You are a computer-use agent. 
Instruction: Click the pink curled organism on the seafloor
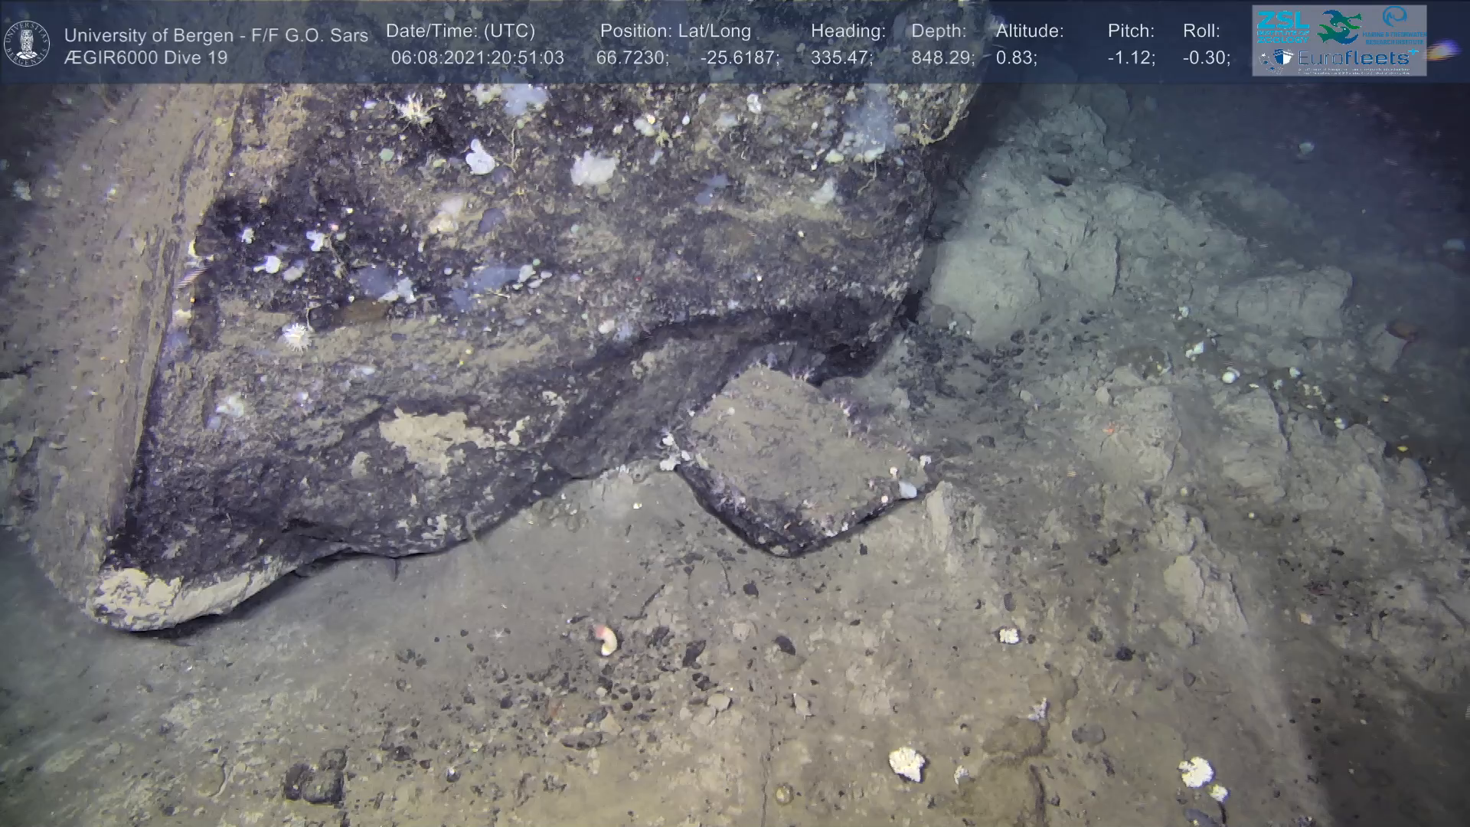(x=606, y=639)
